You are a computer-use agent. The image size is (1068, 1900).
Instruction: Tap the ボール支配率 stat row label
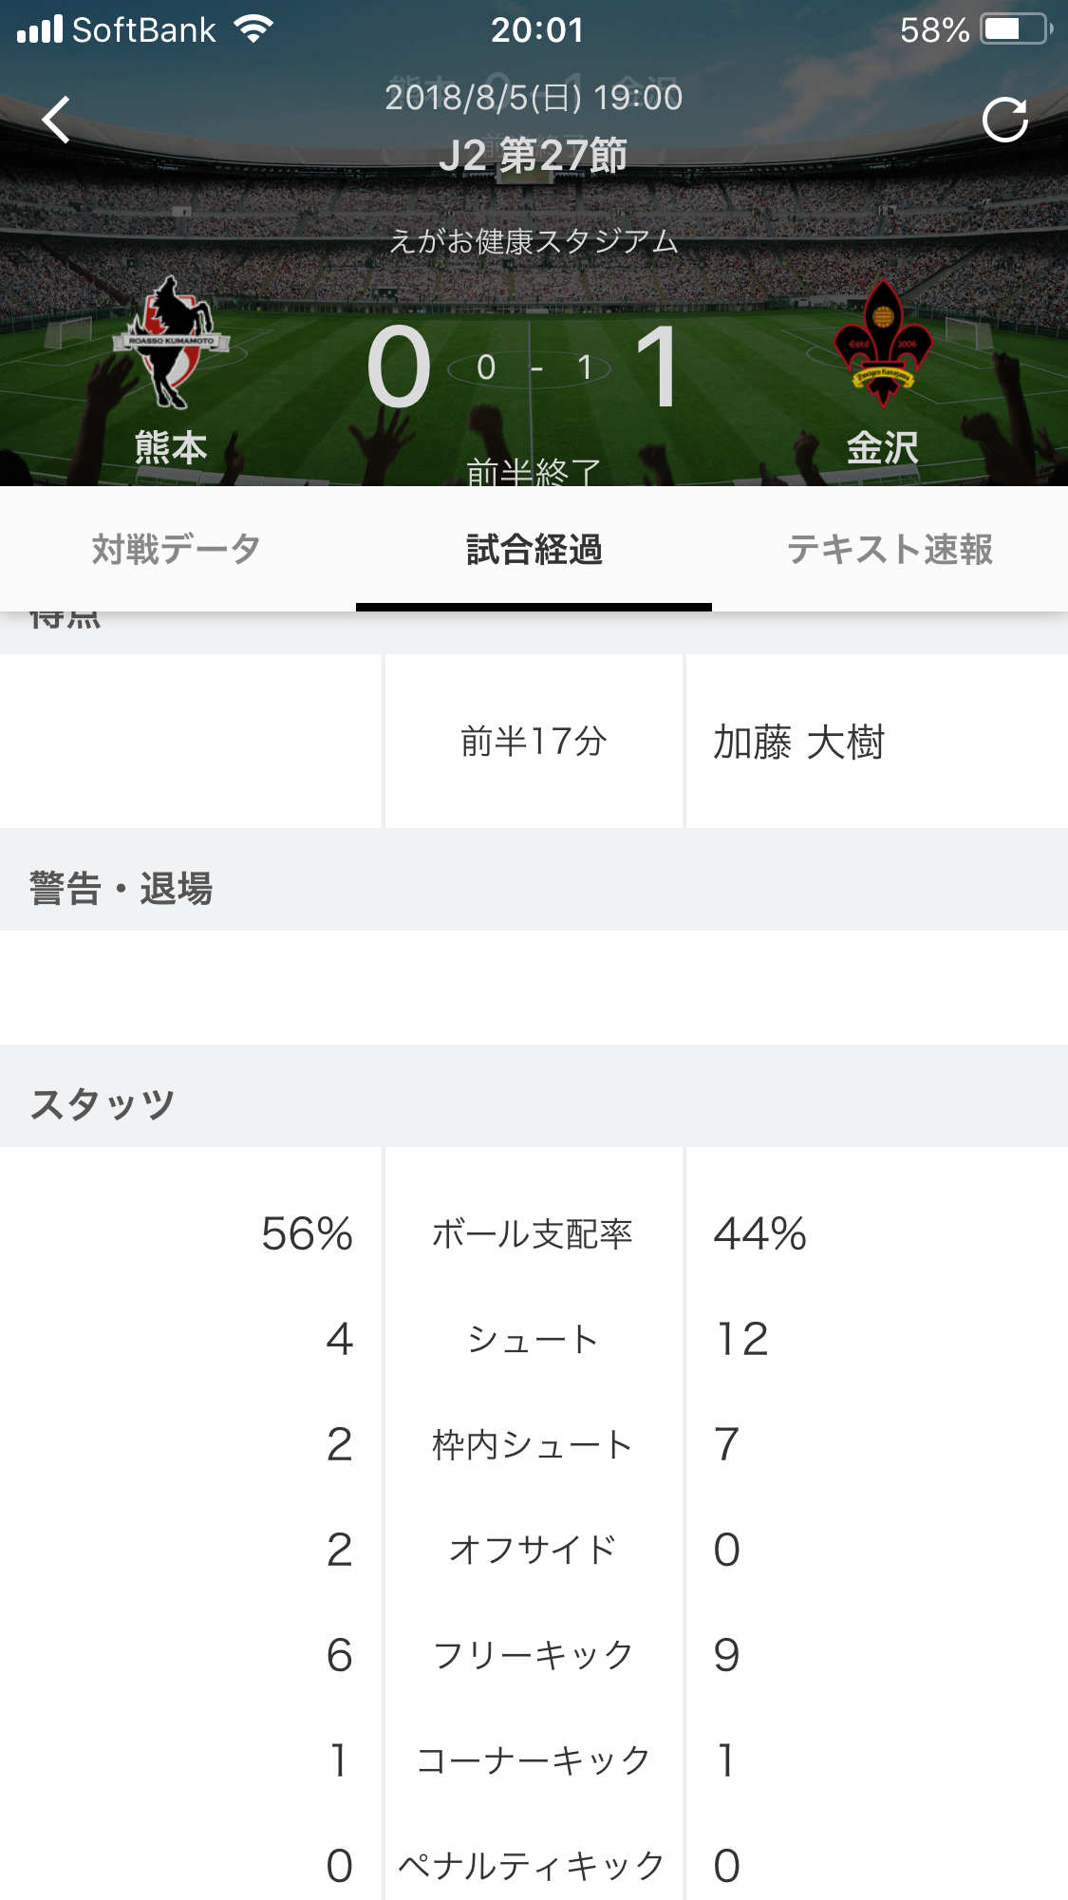[x=533, y=1233]
